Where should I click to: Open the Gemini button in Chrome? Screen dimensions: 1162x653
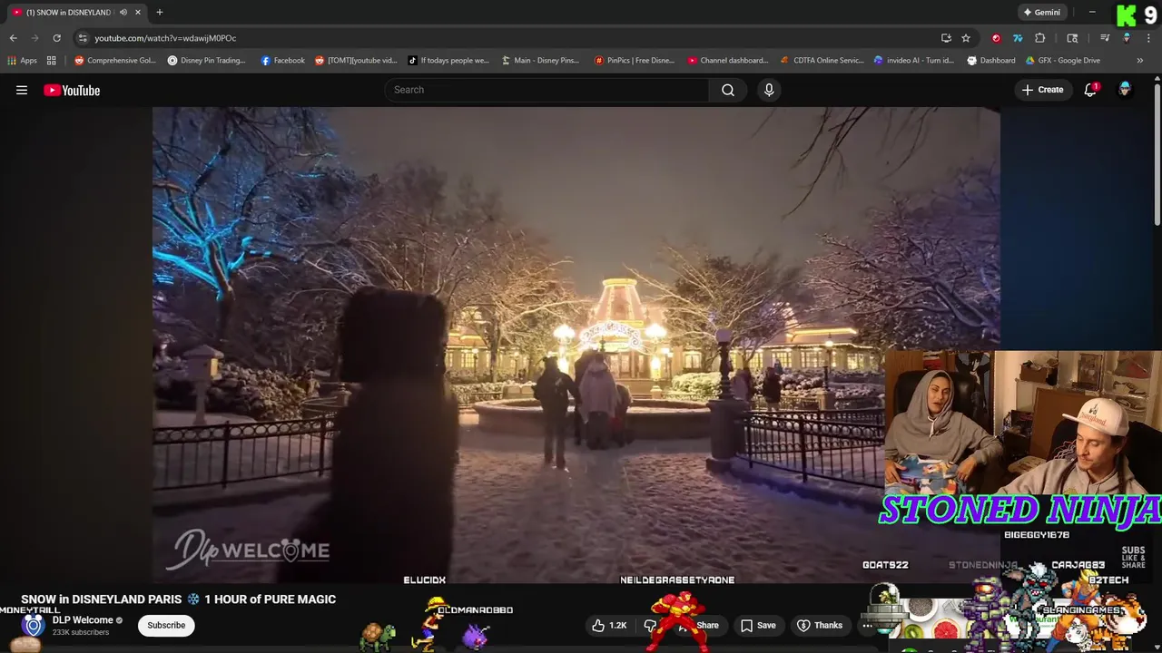pyautogui.click(x=1041, y=13)
